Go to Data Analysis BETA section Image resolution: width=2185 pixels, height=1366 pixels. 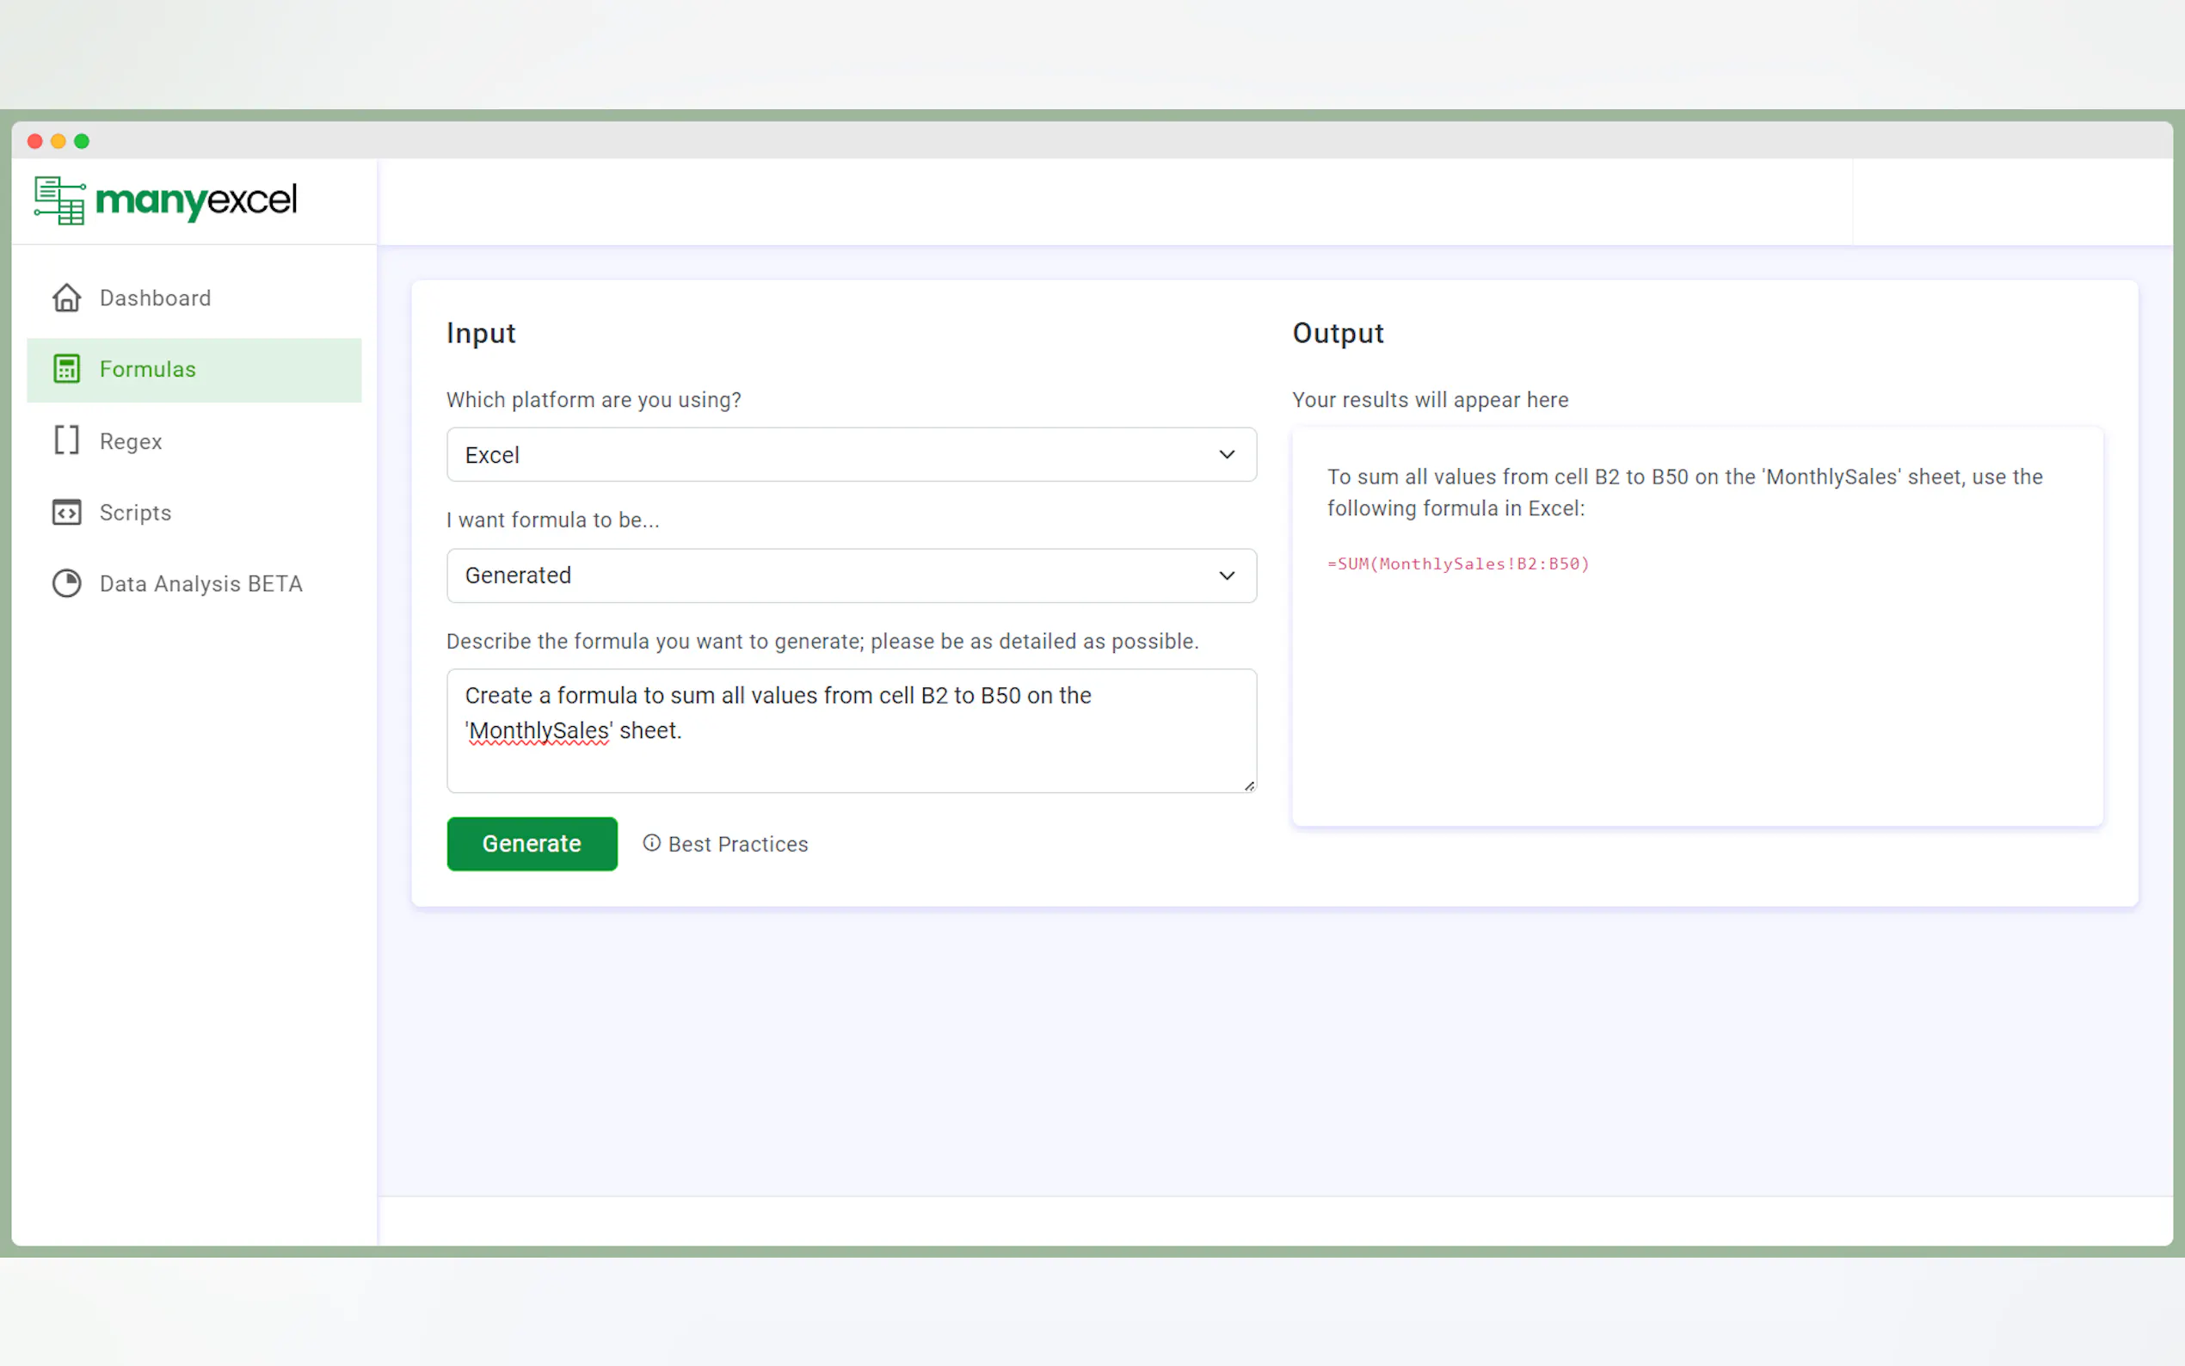(x=200, y=583)
